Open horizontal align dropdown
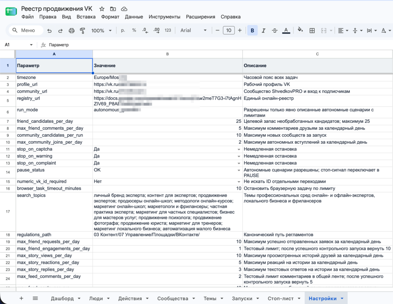Image resolution: width=393 pixels, height=304 pixels. 343,31
